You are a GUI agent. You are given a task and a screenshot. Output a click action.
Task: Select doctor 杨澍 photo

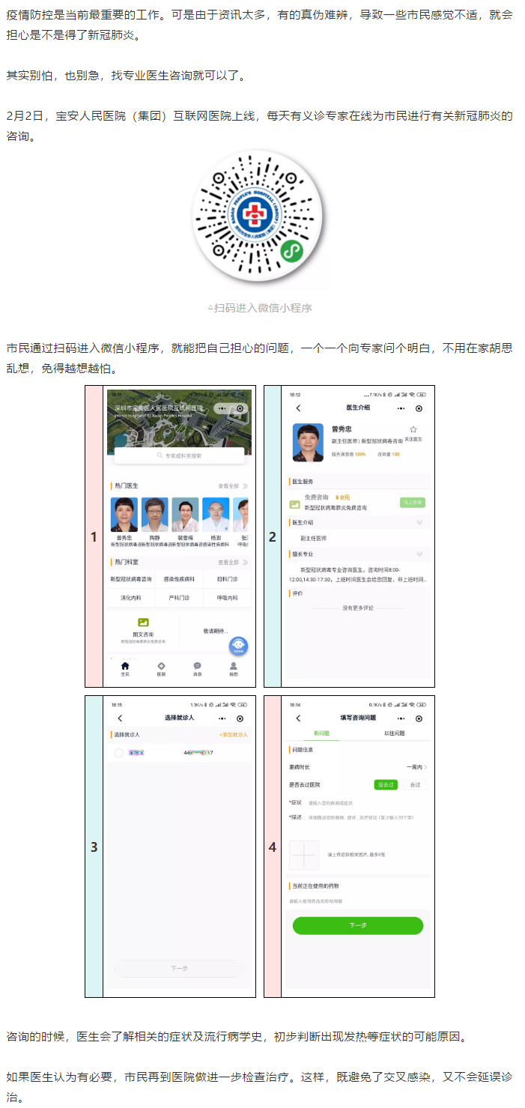point(216,515)
